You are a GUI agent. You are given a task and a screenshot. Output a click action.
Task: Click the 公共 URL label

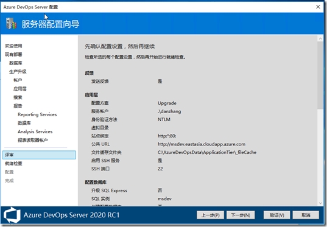coord(100,144)
